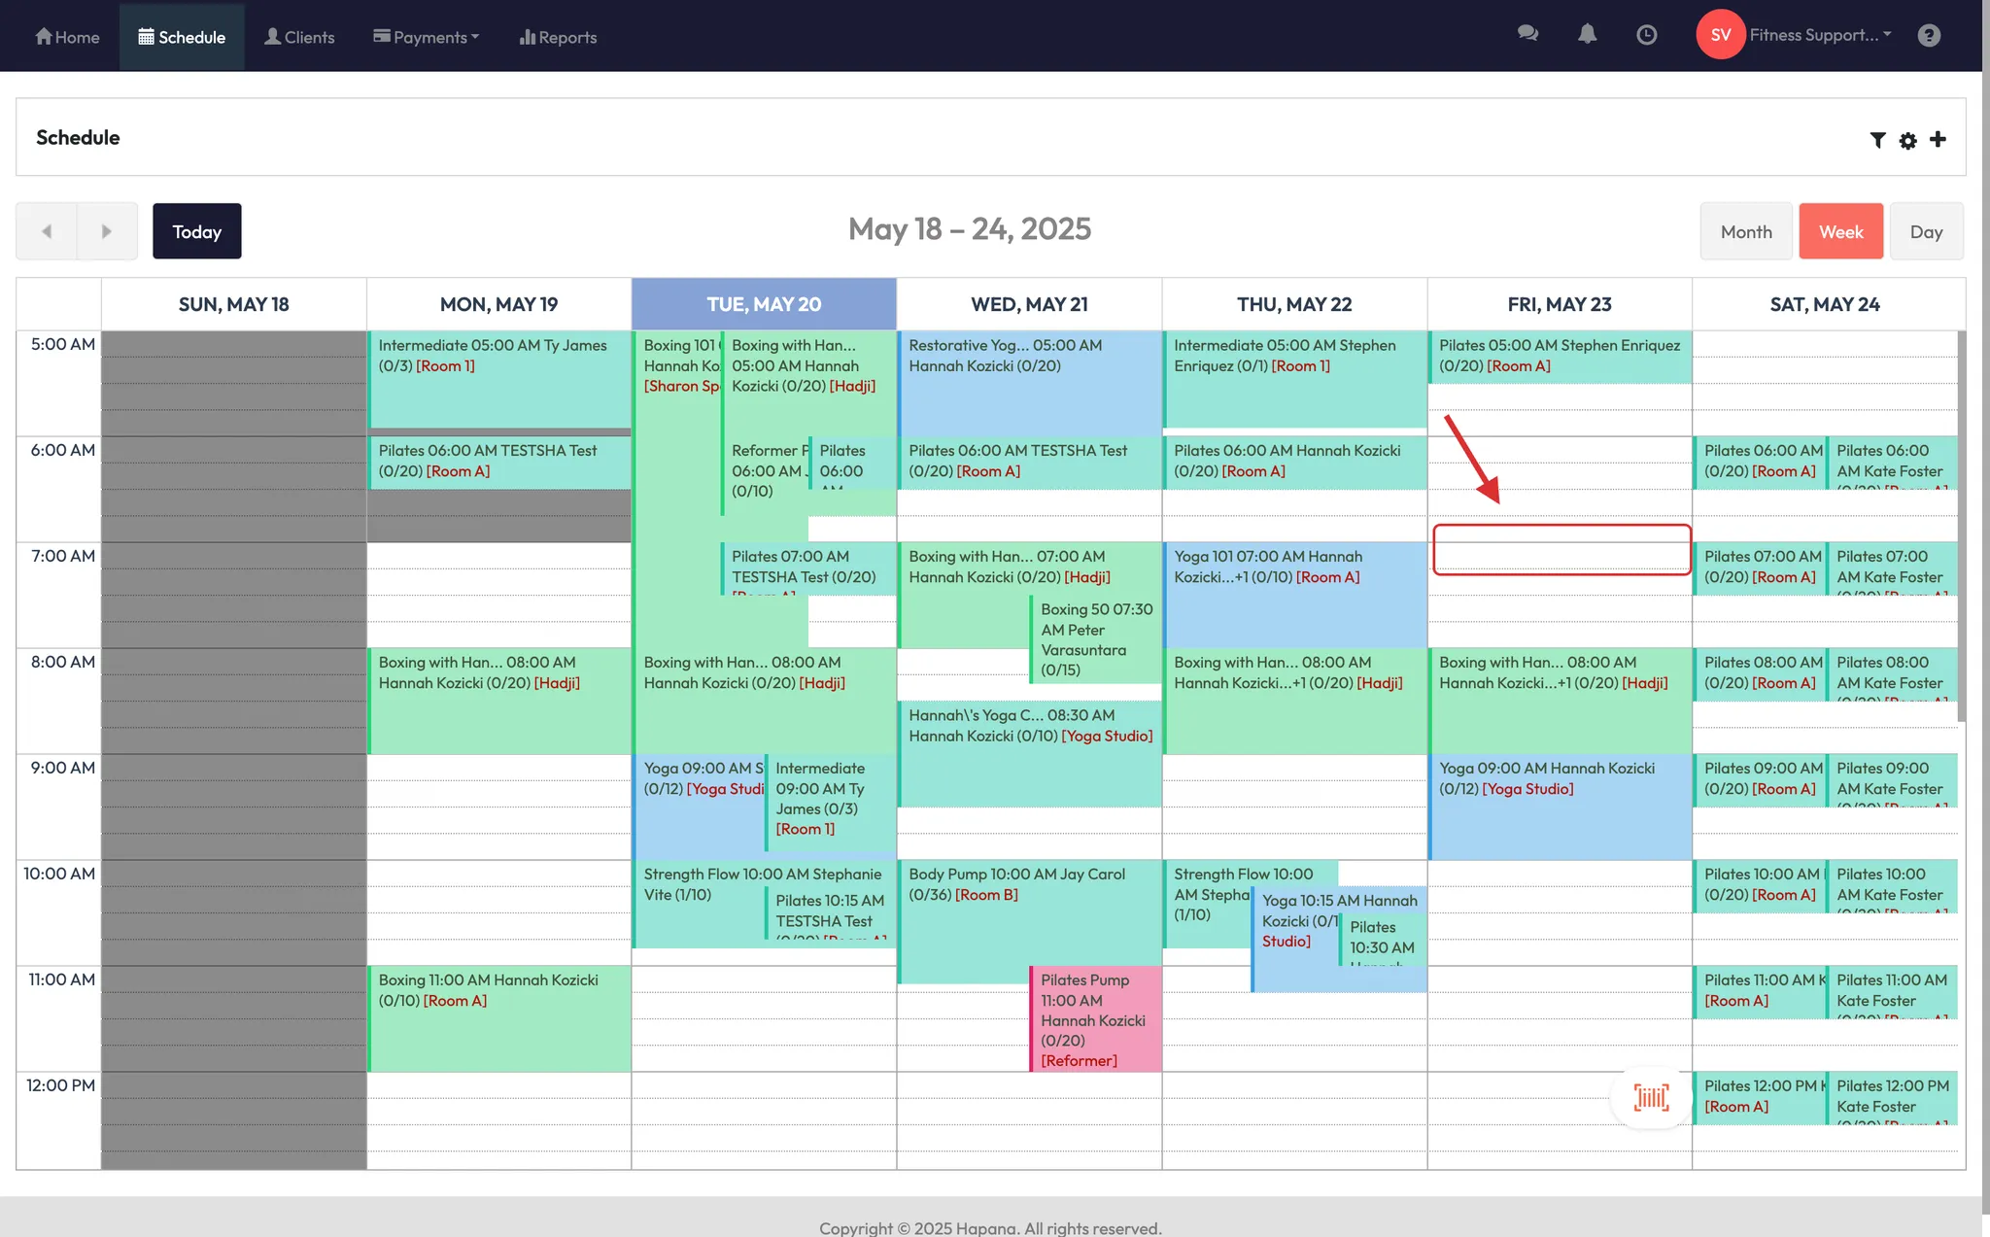Open the Reports menu item

point(558,37)
